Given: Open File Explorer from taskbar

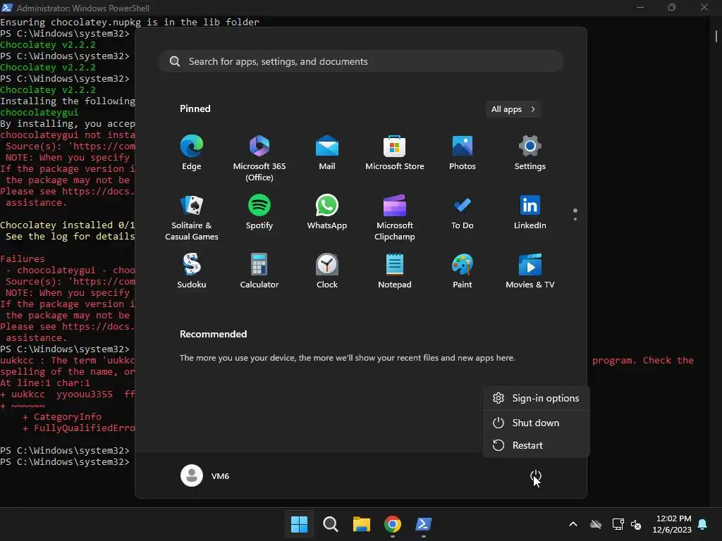Looking at the screenshot, I should pyautogui.click(x=362, y=524).
